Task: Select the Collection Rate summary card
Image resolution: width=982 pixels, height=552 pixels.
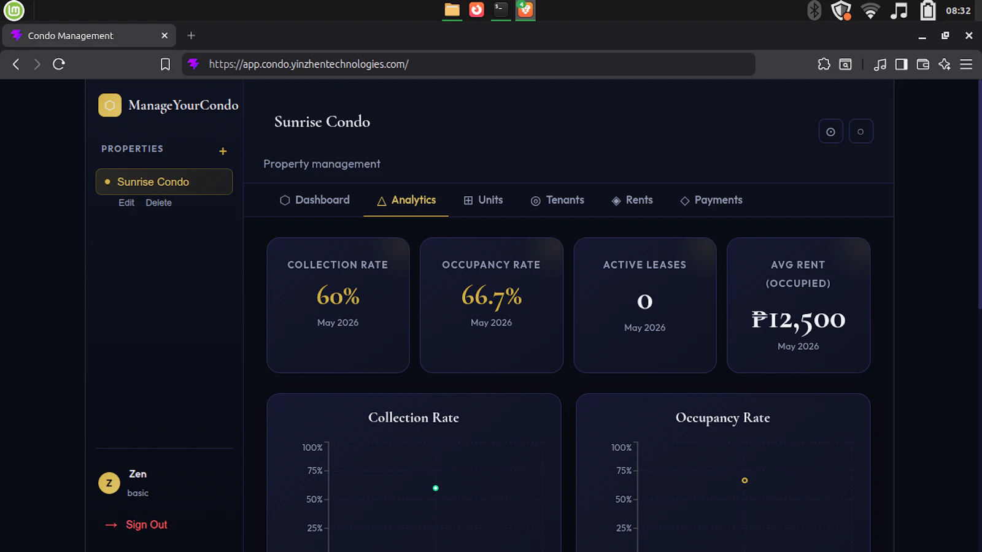Action: [338, 305]
